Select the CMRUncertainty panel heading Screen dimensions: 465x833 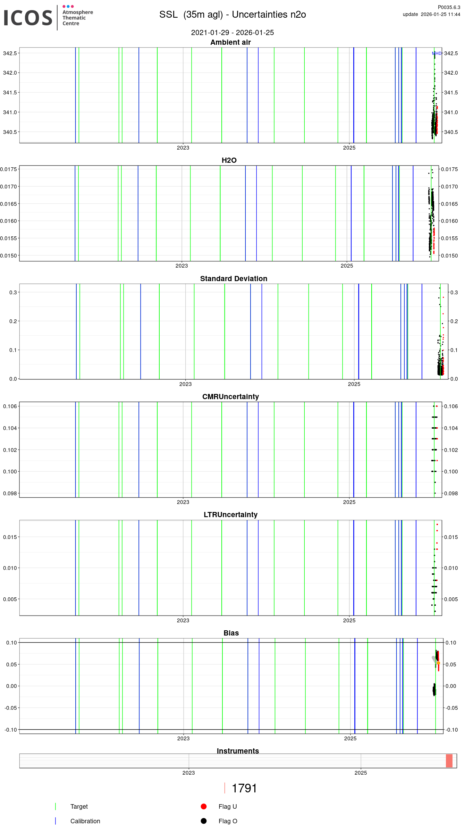click(x=230, y=397)
